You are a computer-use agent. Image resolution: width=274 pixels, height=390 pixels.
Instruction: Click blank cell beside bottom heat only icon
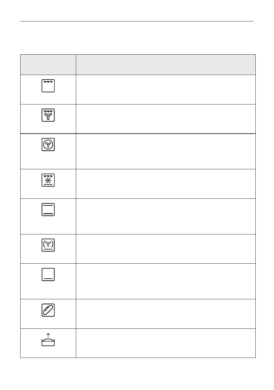[x=165, y=281]
